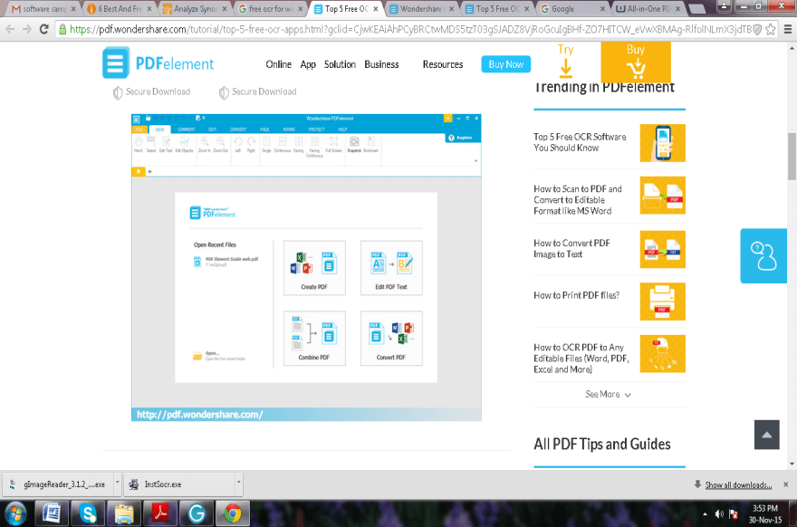
Task: Click printer thumbnail beside 'How to Print PDF files?'
Action: (663, 302)
